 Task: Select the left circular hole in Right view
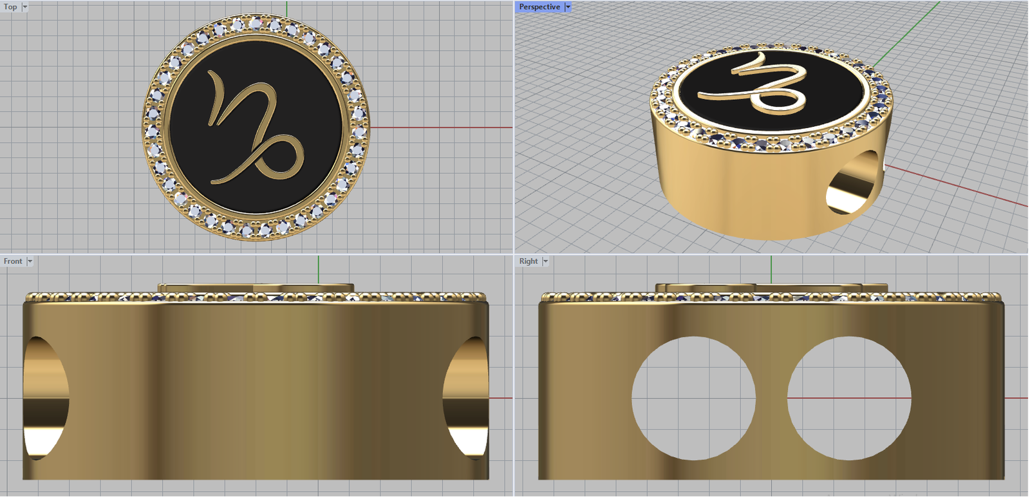point(693,398)
